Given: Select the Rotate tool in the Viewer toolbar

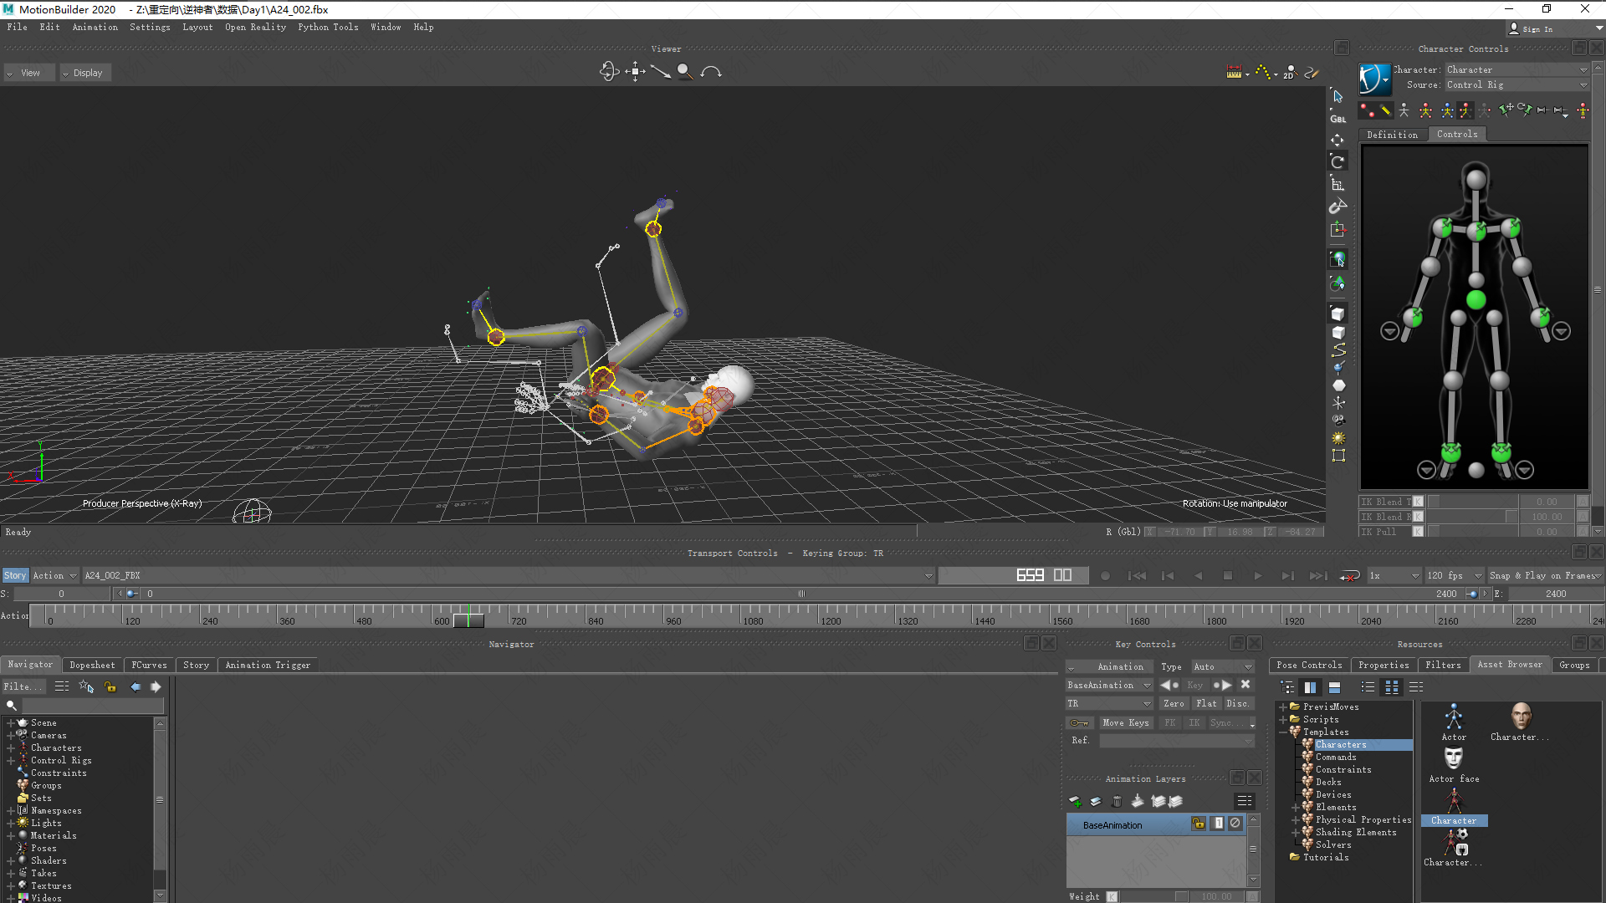Looking at the screenshot, I should 610,72.
